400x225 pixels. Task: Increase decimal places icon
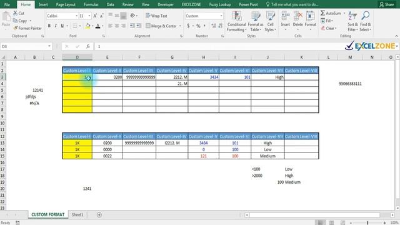(214, 26)
